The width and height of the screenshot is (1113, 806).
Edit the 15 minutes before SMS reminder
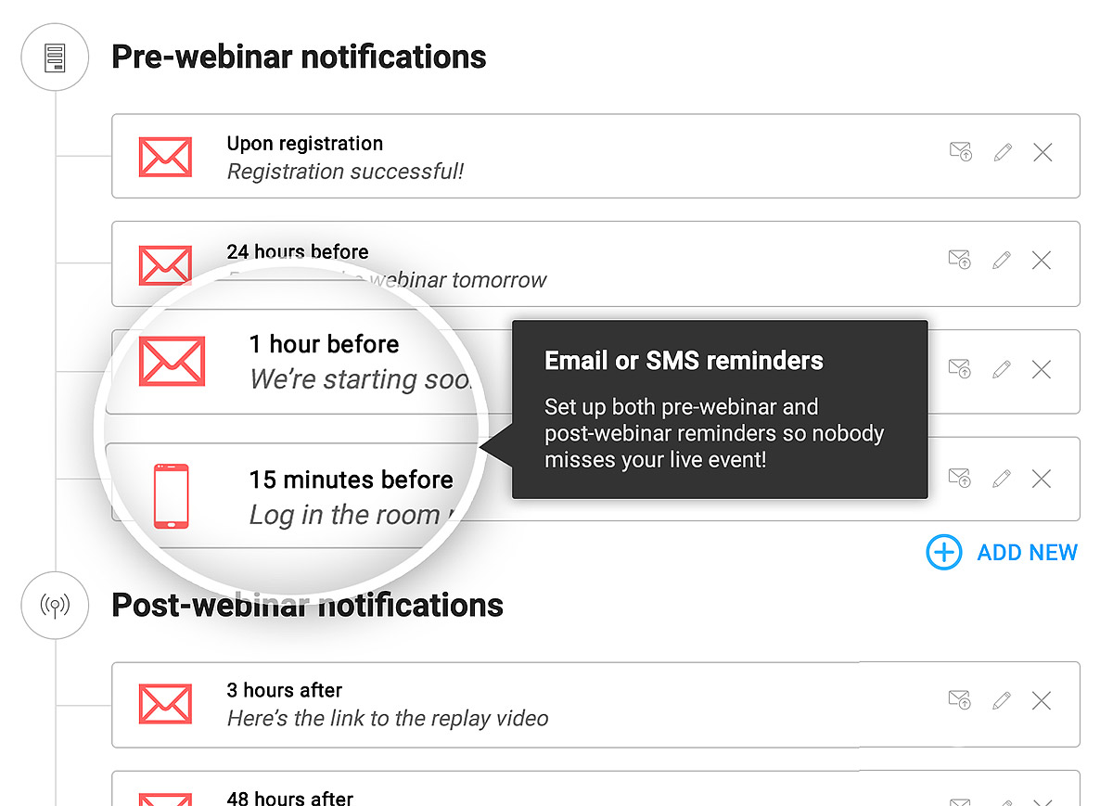[x=1002, y=479]
